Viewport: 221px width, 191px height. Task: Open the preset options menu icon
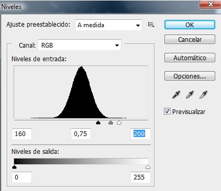(x=151, y=25)
